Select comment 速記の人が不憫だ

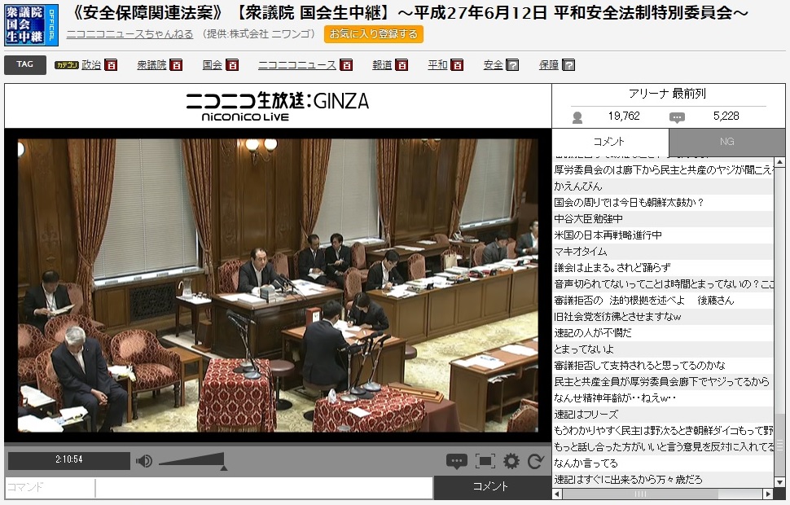pos(663,333)
